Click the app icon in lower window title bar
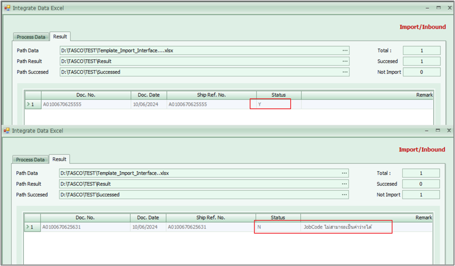455x266 pixels. 7,131
